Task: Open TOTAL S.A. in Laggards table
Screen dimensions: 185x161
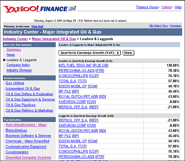Action: pos(68,146)
